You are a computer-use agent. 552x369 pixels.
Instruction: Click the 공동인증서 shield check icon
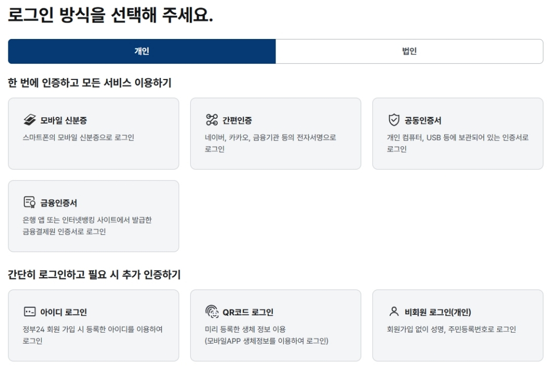(x=394, y=120)
